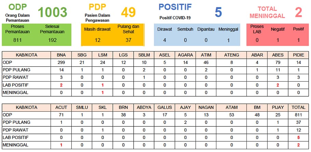
Task: Click the large green ODP count 1003
Action: coord(52,12)
